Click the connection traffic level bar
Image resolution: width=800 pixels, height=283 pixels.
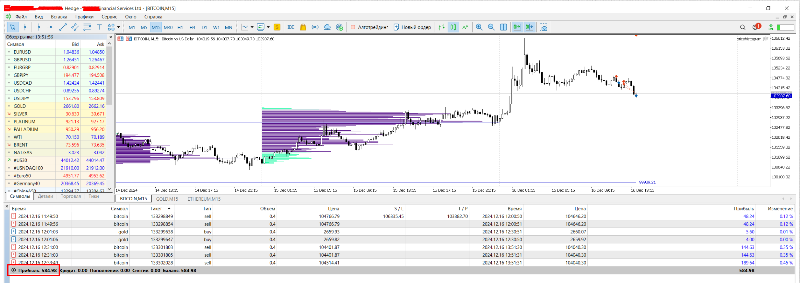coord(786,28)
